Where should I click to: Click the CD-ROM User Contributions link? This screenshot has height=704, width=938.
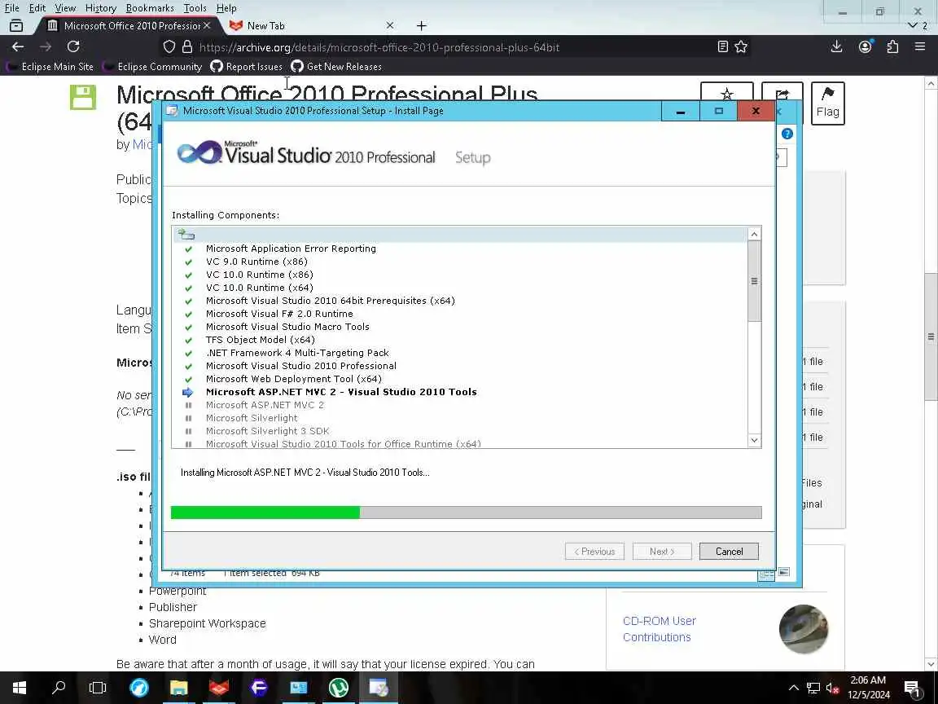coord(660,629)
